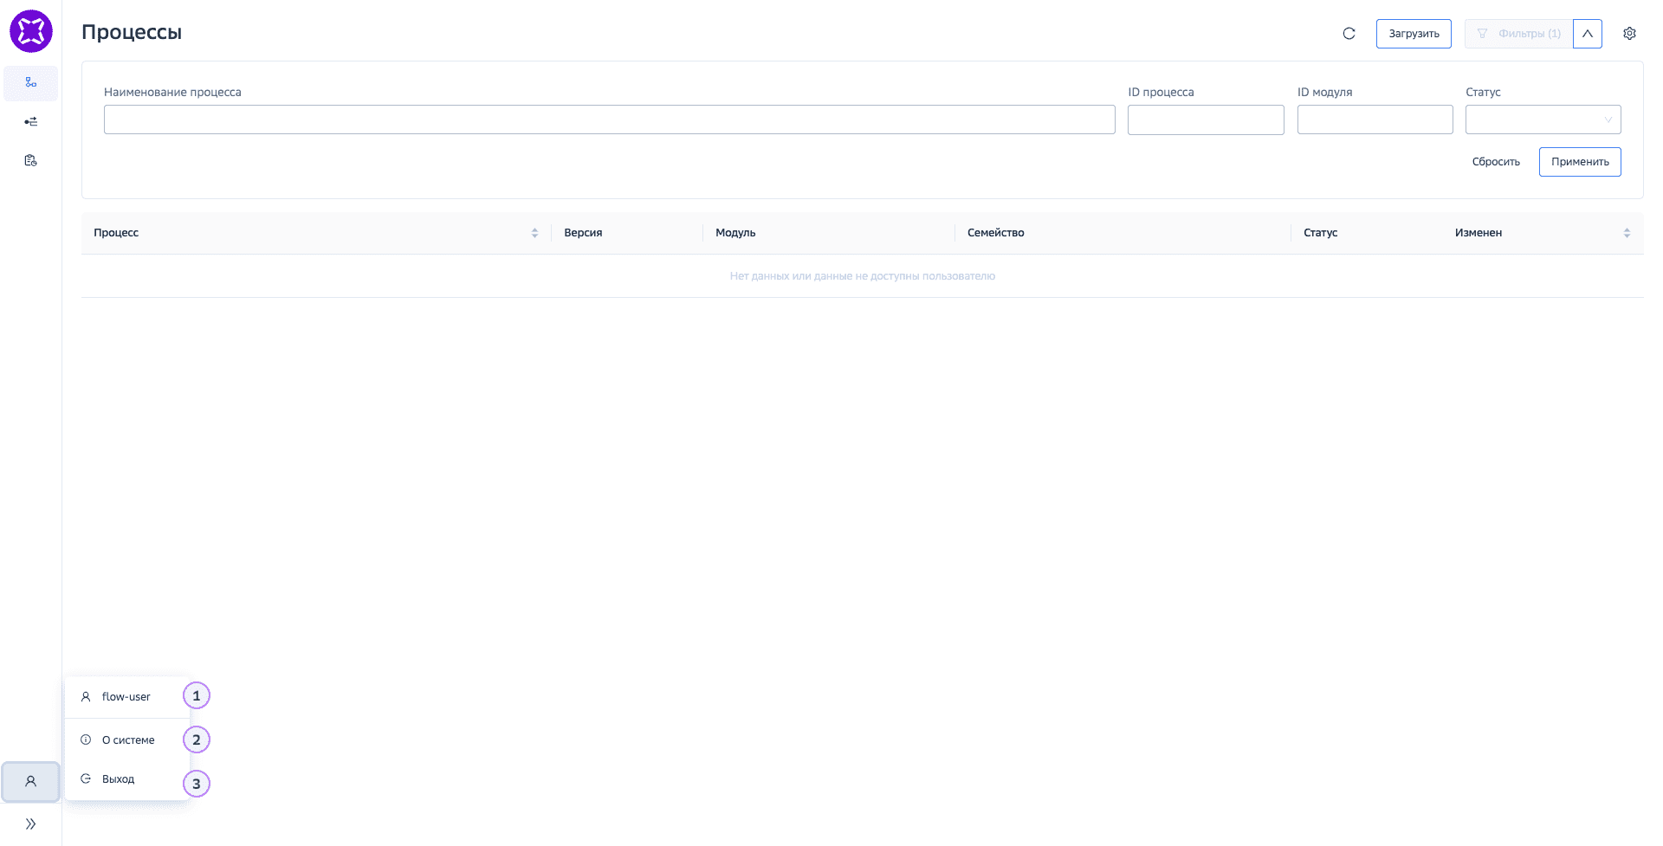The height and width of the screenshot is (846, 1663).
Task: Click Сбросить to reset filters
Action: point(1495,161)
